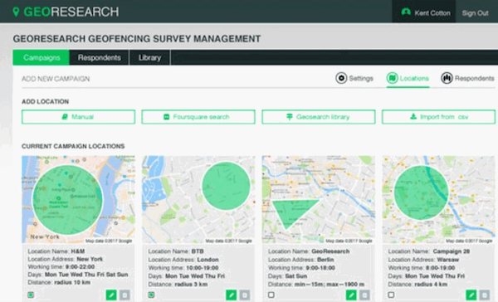The width and height of the screenshot is (498, 302).
Task: Open Geosearch library button
Action: (319, 117)
